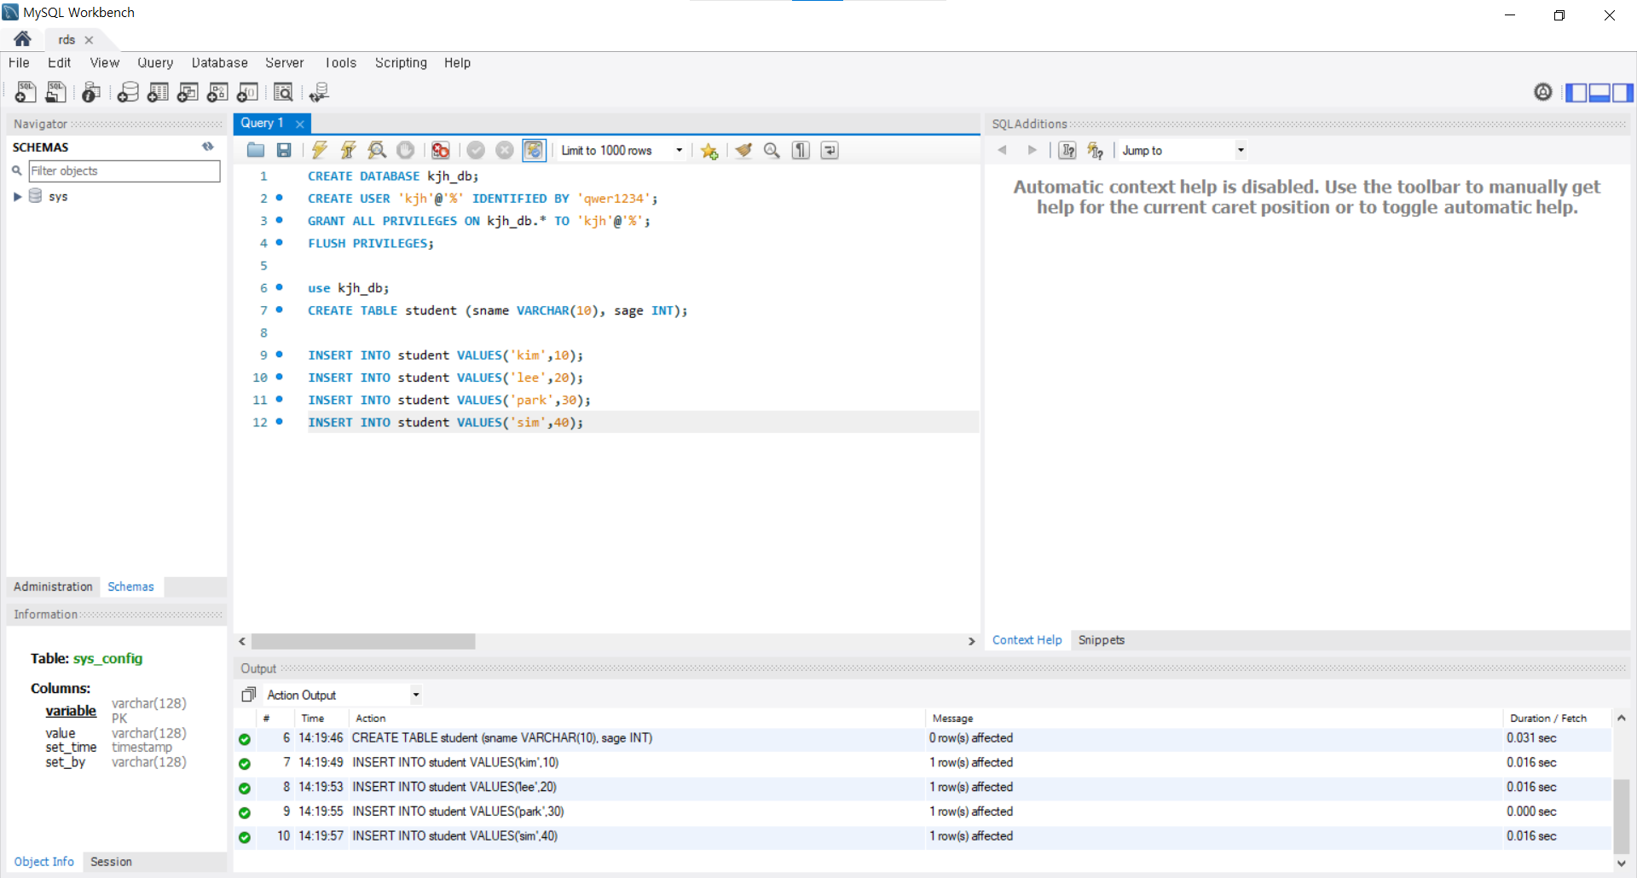Close the Query 1 tab
Screen dimensions: 1637x878
tap(300, 124)
